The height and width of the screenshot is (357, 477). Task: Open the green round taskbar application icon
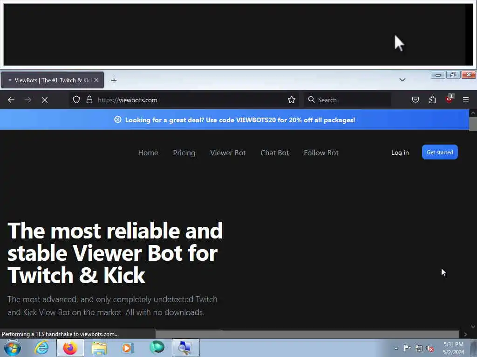click(157, 347)
